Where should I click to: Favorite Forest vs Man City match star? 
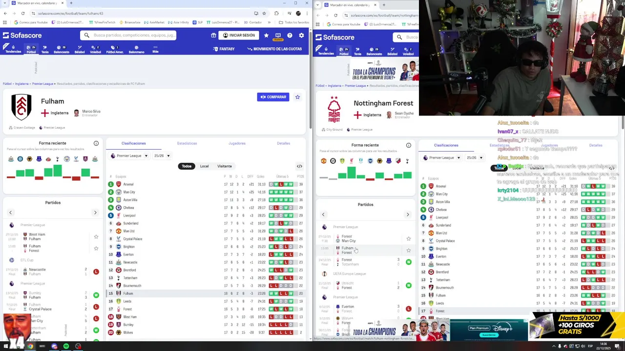tap(409, 239)
